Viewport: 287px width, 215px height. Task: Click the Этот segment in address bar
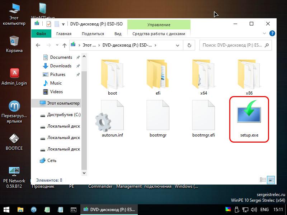89,45
